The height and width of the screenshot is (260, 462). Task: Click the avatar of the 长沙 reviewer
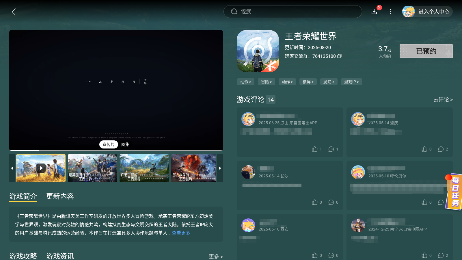tap(248, 172)
